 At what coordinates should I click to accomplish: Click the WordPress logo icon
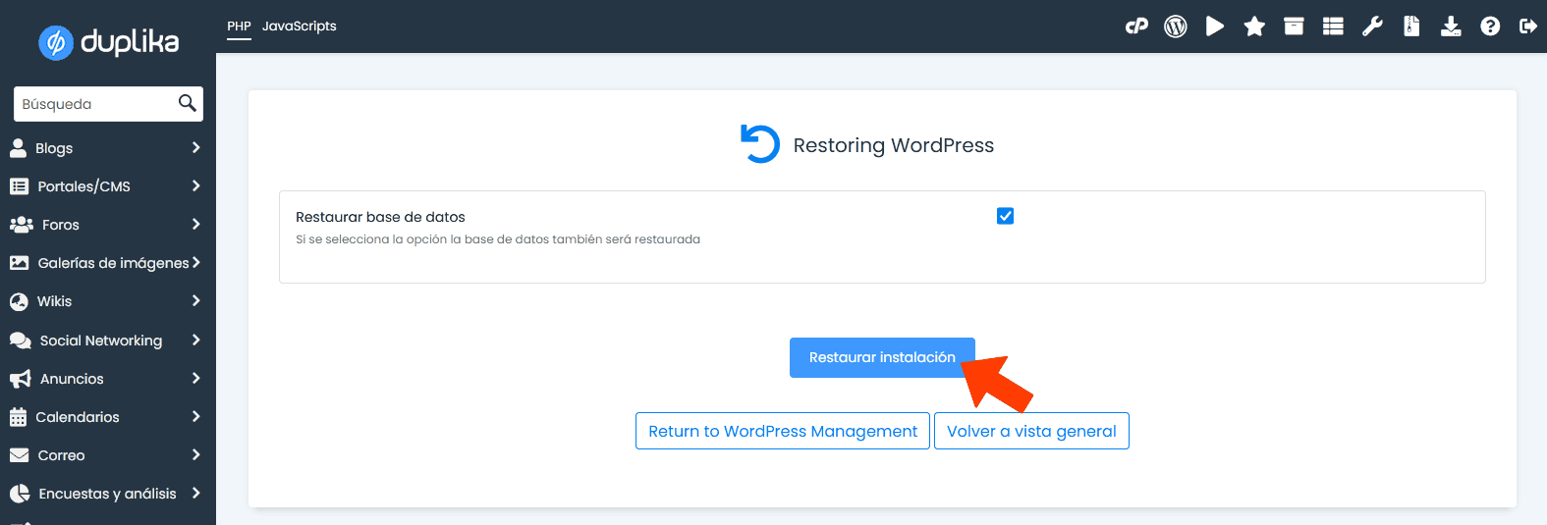(1176, 26)
